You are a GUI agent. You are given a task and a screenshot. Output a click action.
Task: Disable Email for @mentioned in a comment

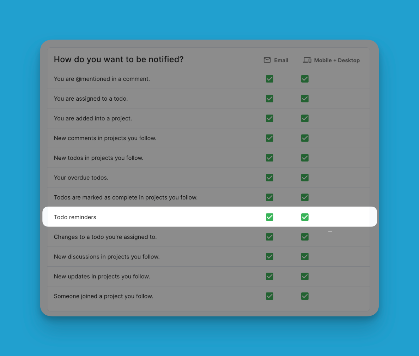(x=269, y=79)
